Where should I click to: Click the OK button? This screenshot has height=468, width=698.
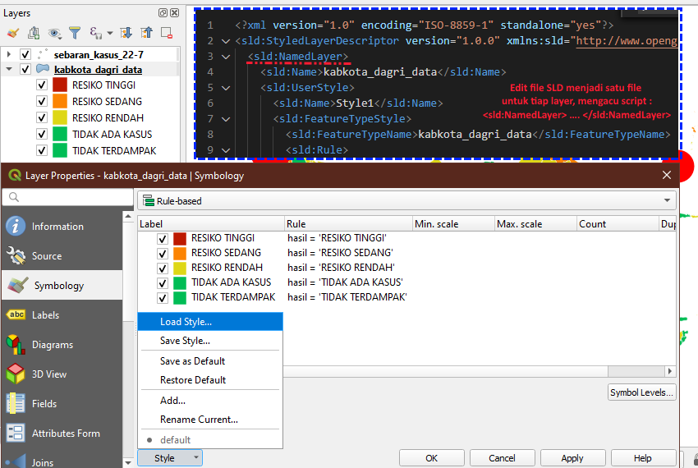(431, 458)
